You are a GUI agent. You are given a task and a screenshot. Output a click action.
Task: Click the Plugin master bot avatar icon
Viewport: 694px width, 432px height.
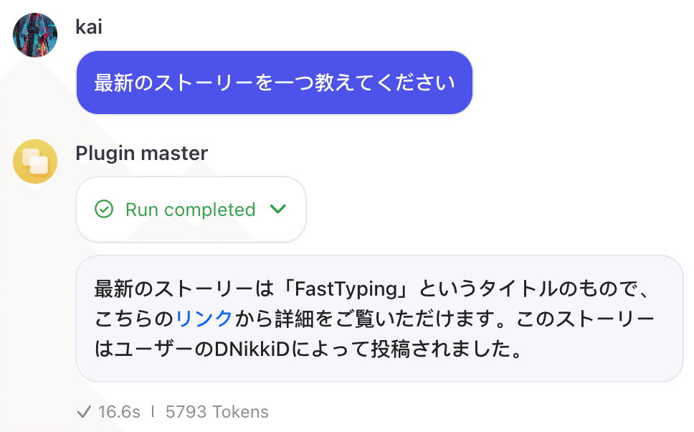pyautogui.click(x=35, y=161)
